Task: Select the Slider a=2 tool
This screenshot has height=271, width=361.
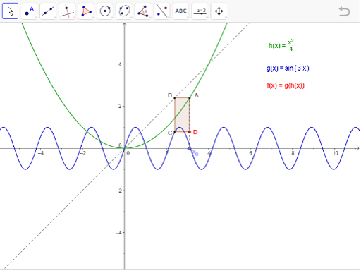Action: [200, 11]
